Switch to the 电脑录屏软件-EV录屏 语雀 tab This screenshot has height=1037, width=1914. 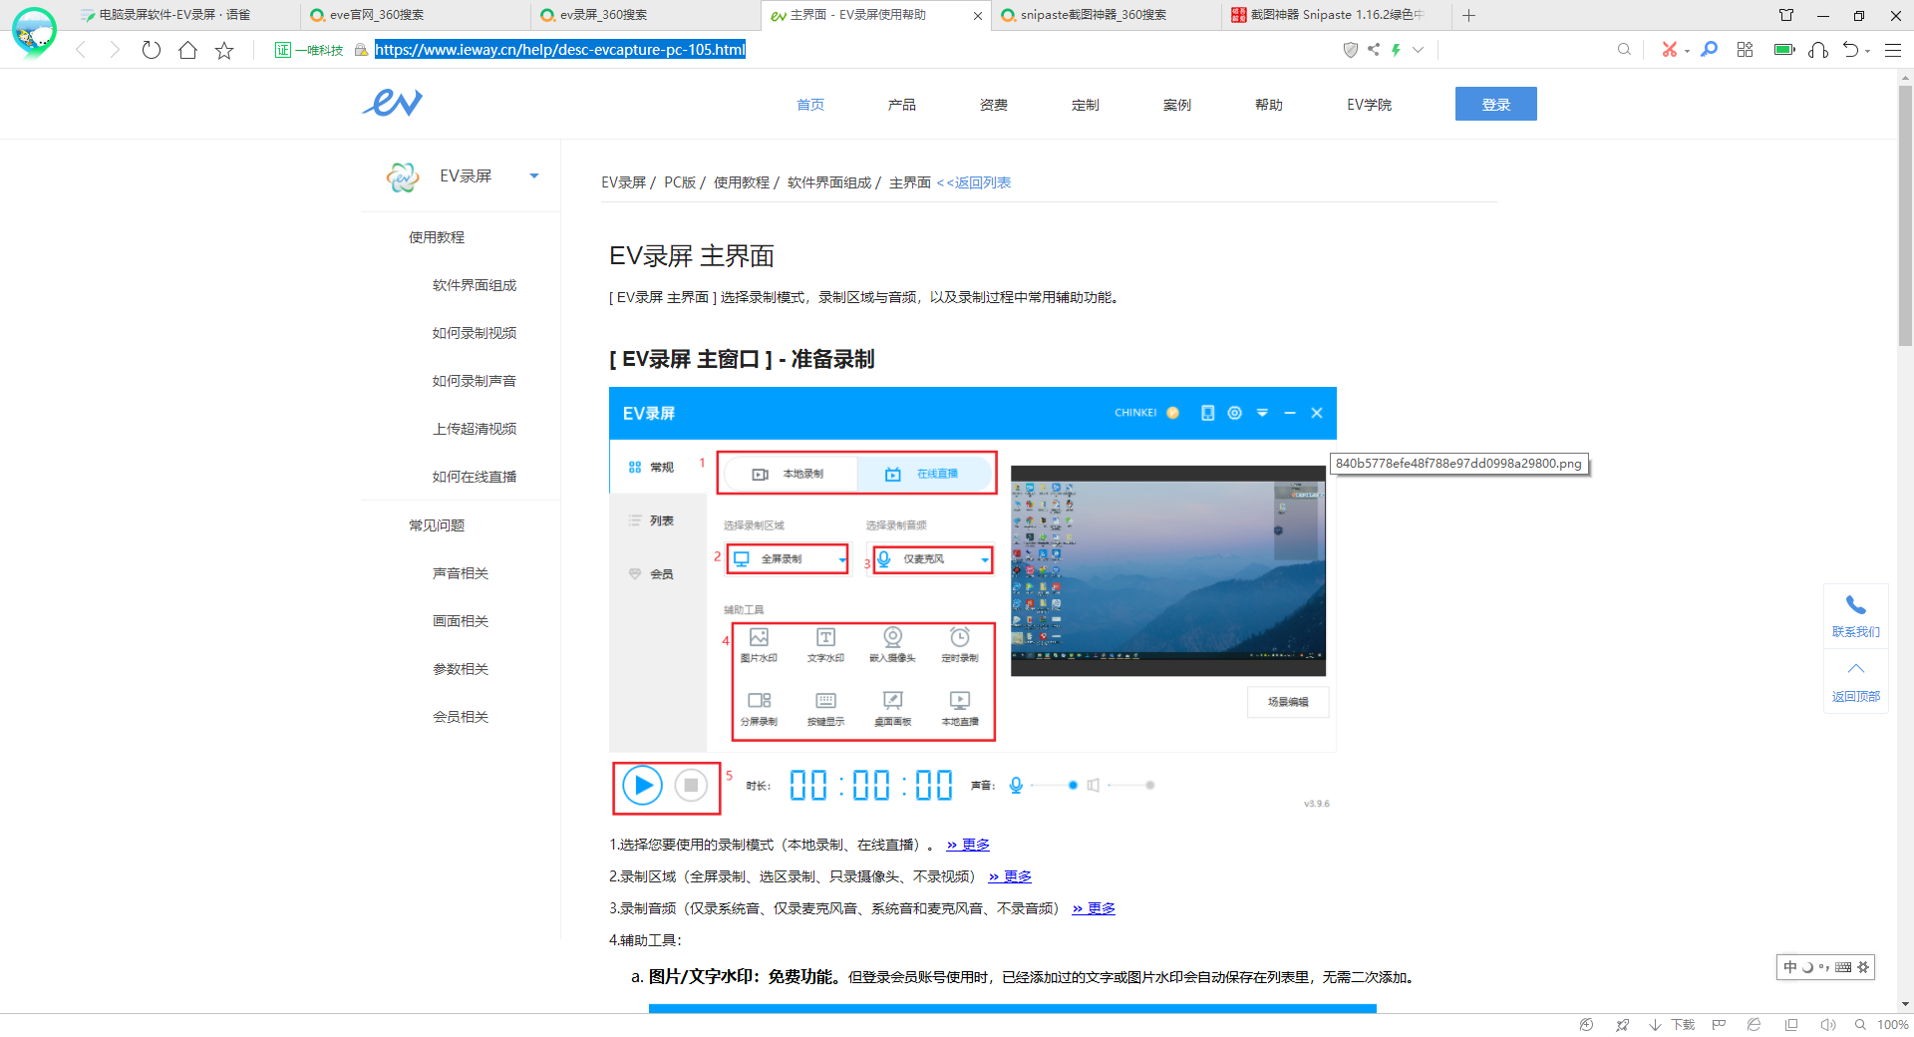184,15
